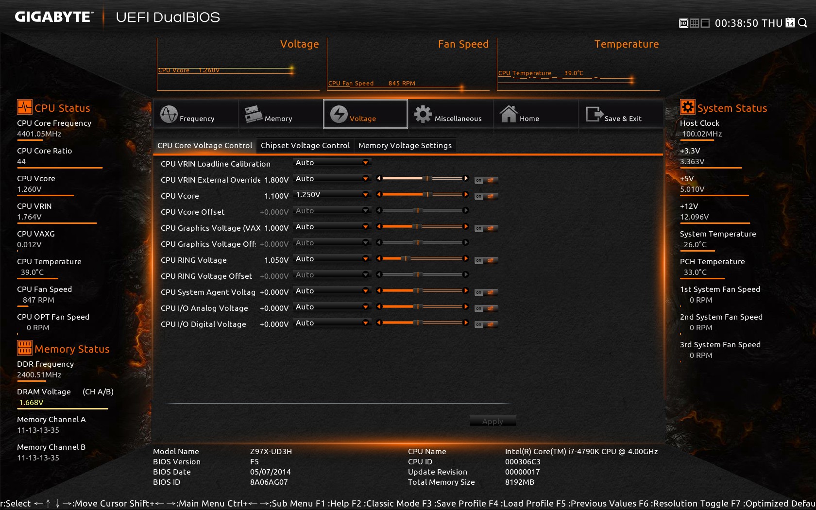
Task: Open CPU Vcore 1.250V dropdown
Action: coord(332,195)
